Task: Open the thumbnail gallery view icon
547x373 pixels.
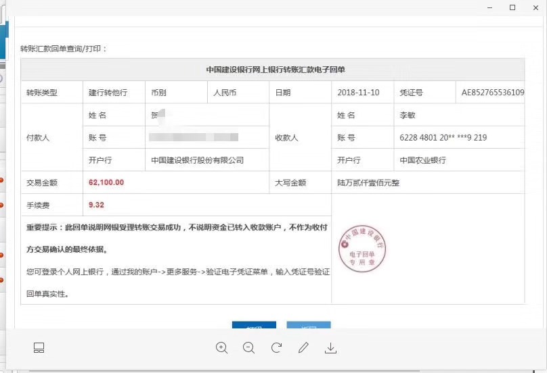Action: tap(39, 347)
